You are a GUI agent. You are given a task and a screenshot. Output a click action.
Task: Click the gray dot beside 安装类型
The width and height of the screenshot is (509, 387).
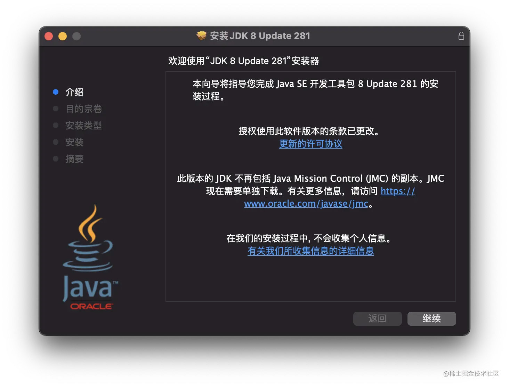[x=56, y=125]
